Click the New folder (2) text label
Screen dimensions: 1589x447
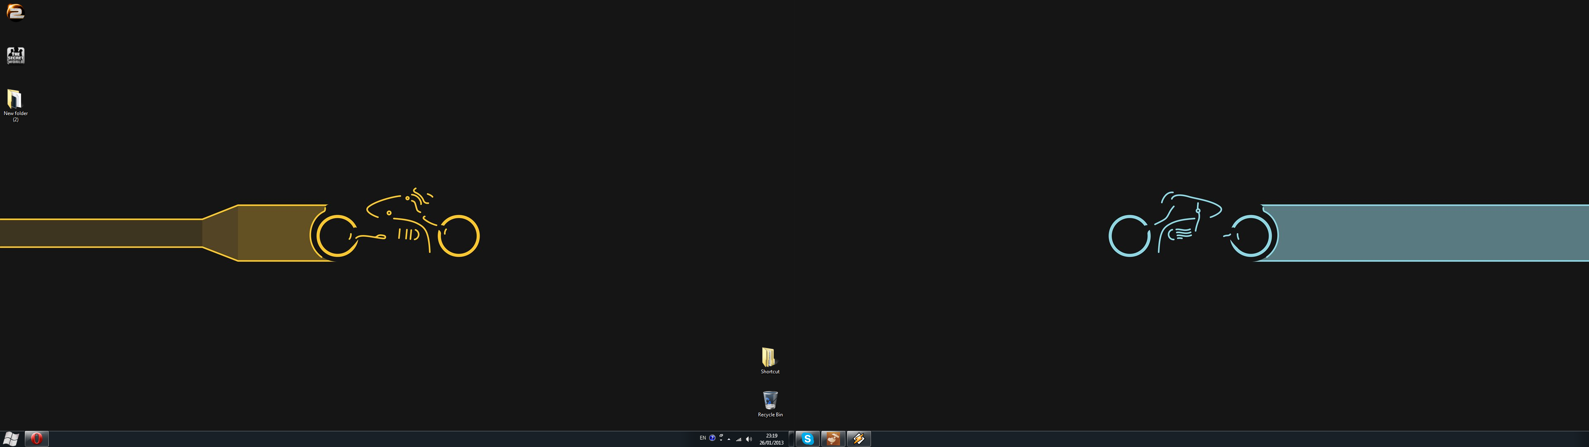(15, 116)
